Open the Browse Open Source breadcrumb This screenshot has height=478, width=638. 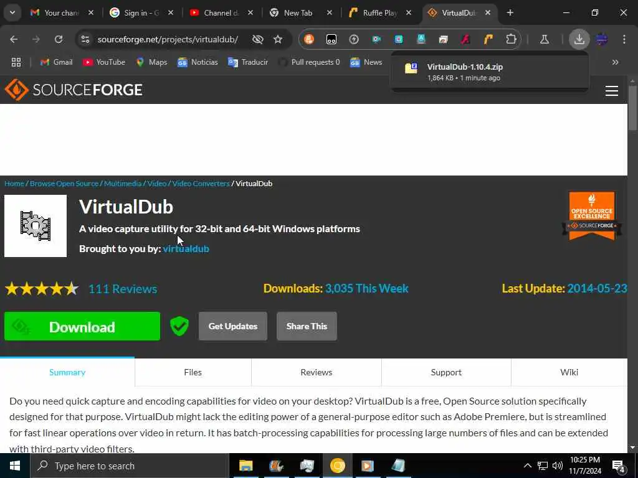click(64, 184)
